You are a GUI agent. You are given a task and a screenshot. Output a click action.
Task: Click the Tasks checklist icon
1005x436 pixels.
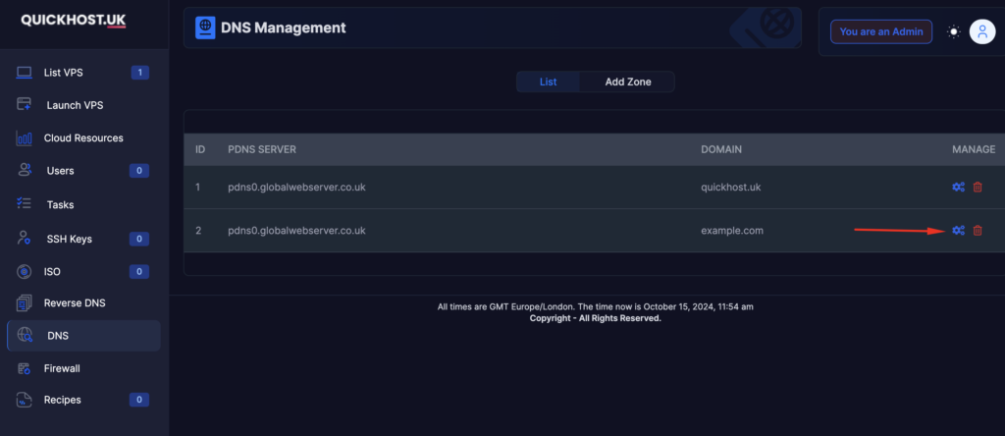(x=24, y=204)
